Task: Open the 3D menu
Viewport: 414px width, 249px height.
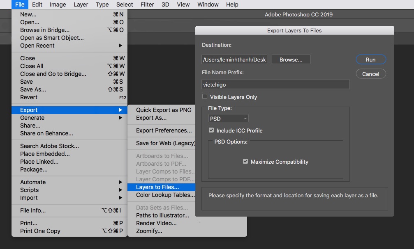Action: 165,5
